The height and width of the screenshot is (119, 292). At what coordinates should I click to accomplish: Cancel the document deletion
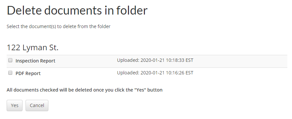tap(37, 105)
